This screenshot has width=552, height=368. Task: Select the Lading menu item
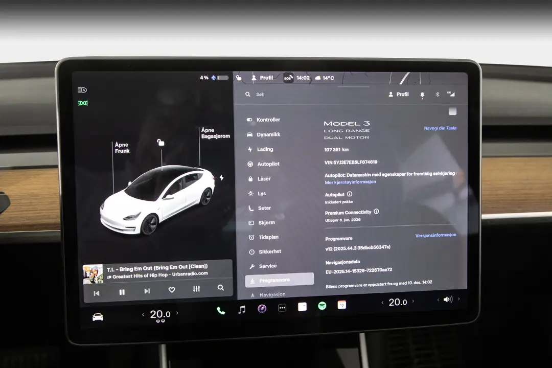pos(260,149)
